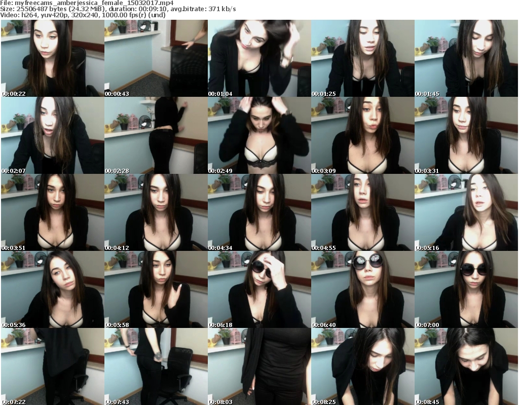519x405 pixels.
Task: Open the thumbnail marked 00:08:25
Action: click(363, 366)
